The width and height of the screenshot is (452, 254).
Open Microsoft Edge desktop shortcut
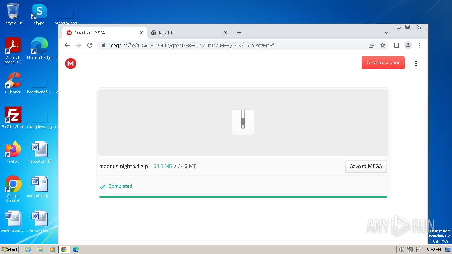click(x=39, y=49)
